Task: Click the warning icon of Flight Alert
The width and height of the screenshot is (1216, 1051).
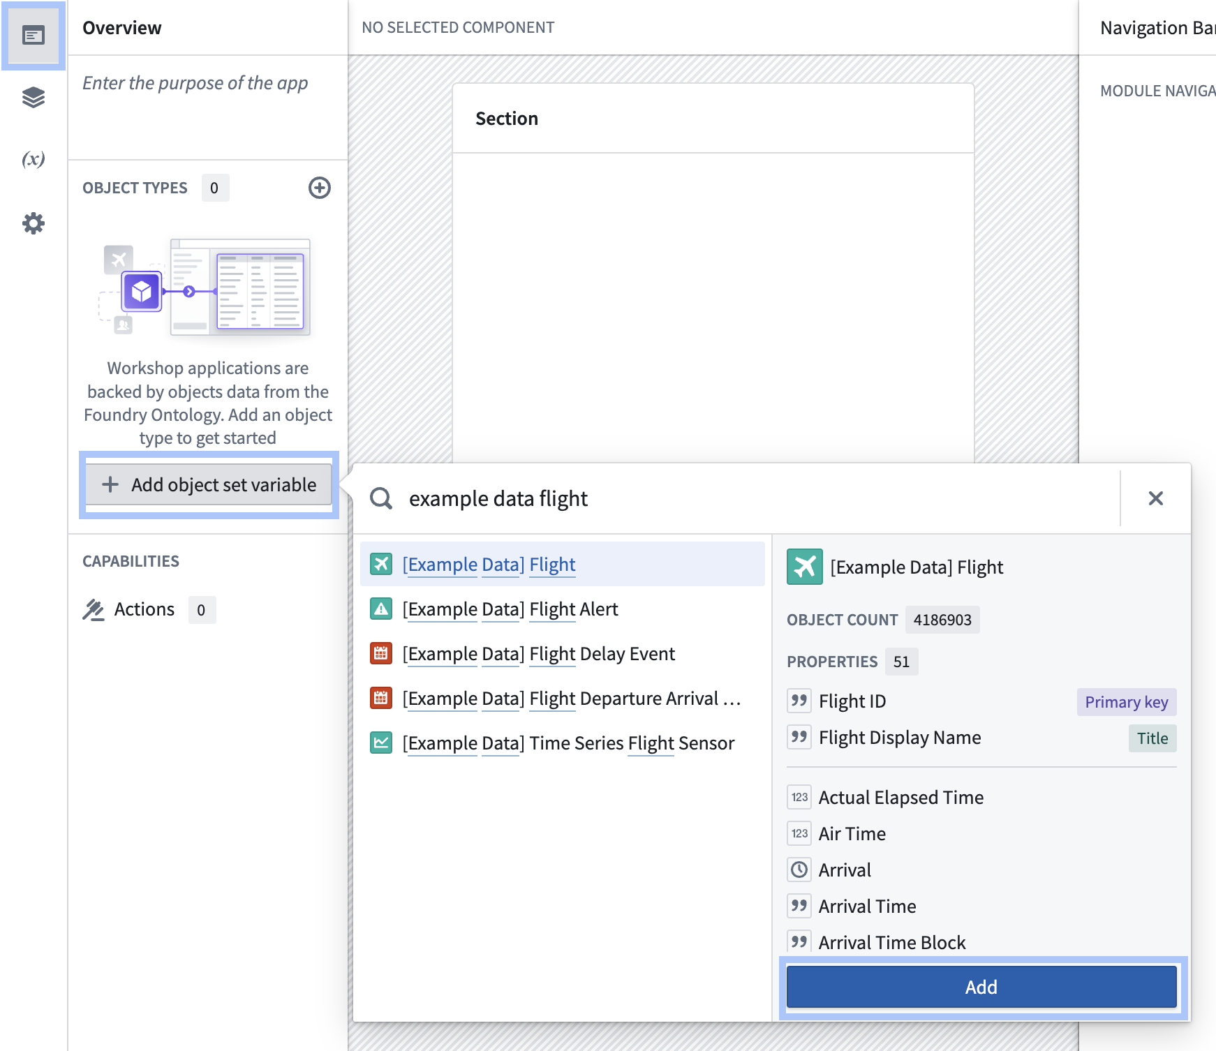Action: tap(381, 609)
